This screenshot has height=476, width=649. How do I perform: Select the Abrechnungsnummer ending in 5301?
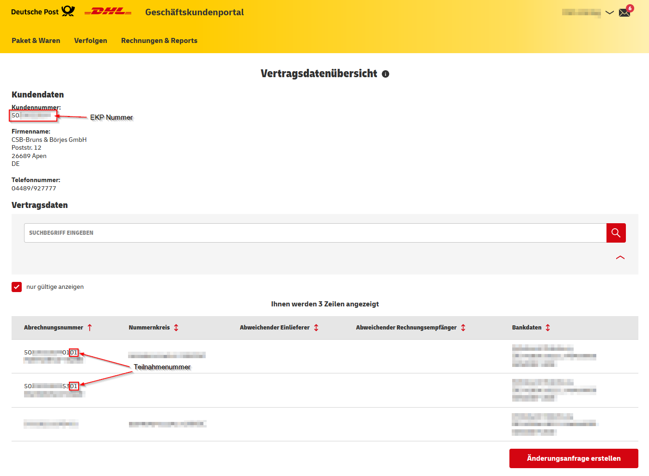point(51,386)
